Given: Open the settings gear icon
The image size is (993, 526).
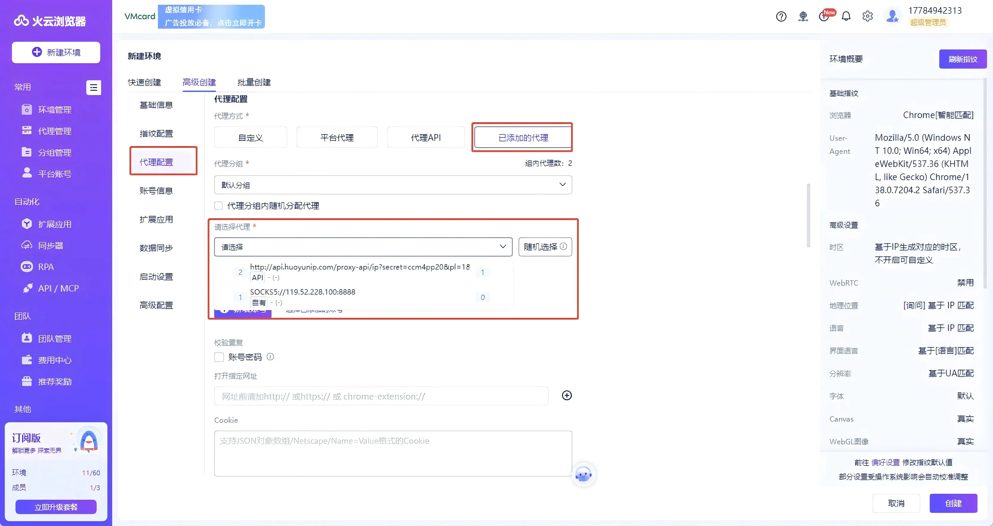Looking at the screenshot, I should point(867,17).
